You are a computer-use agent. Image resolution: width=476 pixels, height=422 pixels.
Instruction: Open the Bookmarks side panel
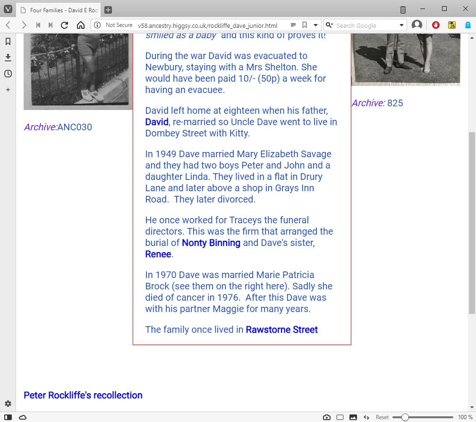[8, 41]
